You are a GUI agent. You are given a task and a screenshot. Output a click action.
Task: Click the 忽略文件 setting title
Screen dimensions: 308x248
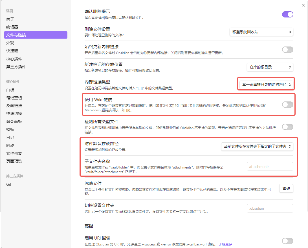(93, 183)
